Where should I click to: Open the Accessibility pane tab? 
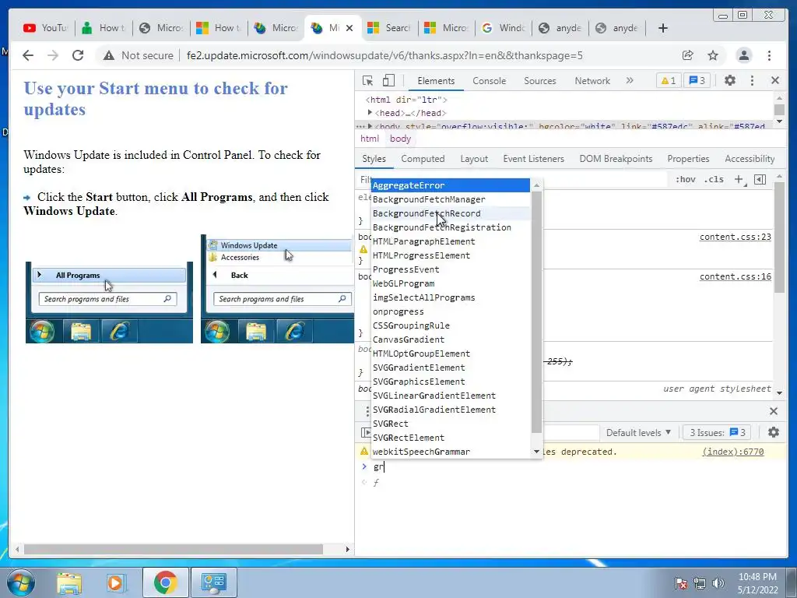(750, 159)
